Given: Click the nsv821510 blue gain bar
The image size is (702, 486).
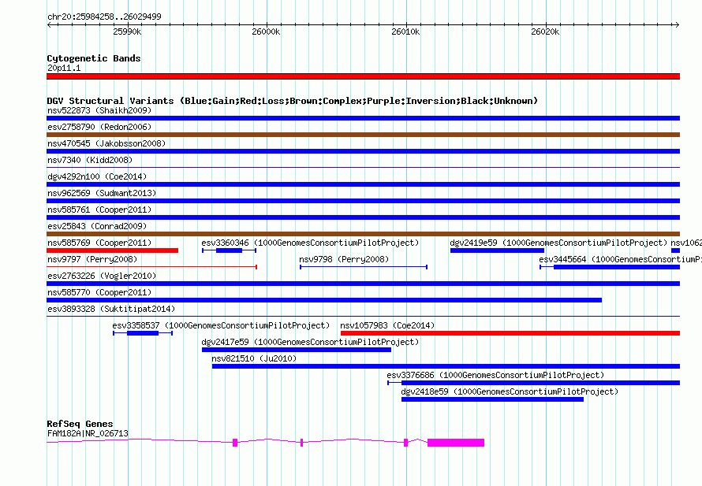Looking at the screenshot, I should click(x=446, y=366).
